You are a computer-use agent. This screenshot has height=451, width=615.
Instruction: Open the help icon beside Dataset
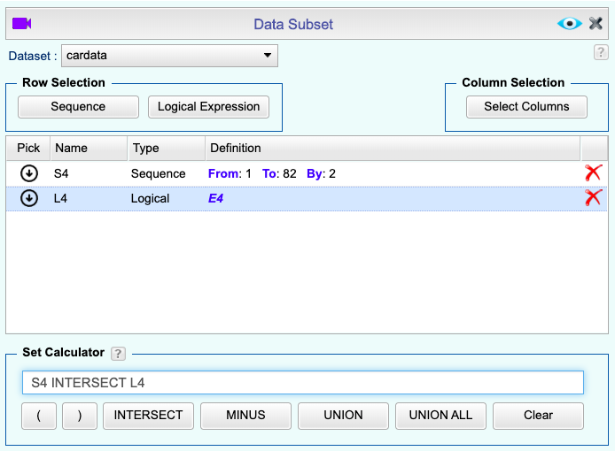(x=600, y=53)
